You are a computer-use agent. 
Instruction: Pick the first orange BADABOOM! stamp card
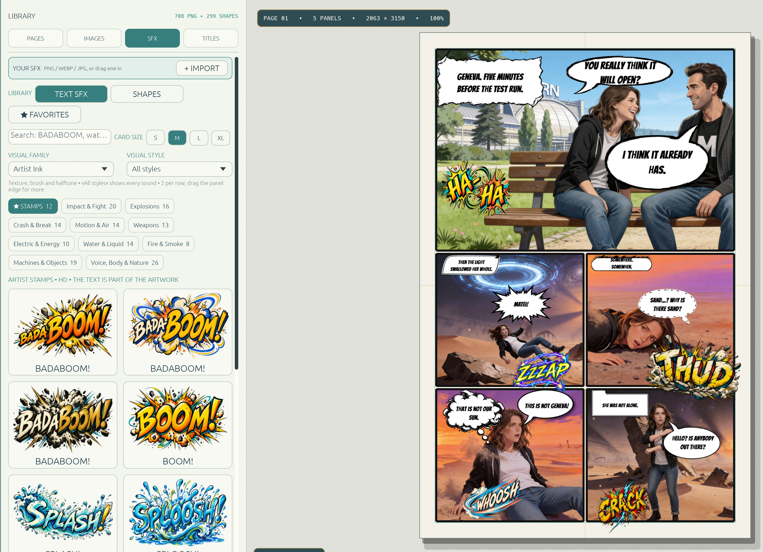coord(63,332)
